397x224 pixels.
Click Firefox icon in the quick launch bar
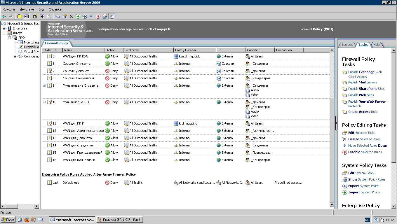click(27, 220)
